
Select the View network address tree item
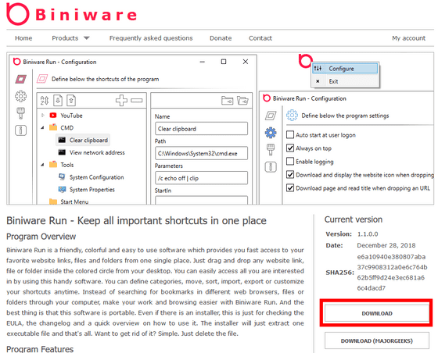pos(97,152)
